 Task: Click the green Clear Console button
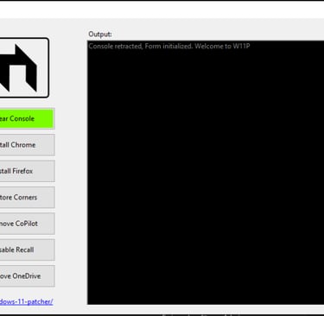click(x=27, y=118)
